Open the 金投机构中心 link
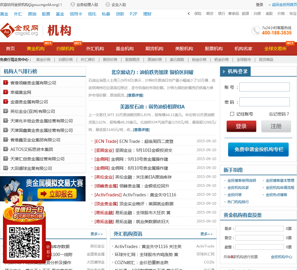This screenshot has width=297, height=270. point(281,257)
